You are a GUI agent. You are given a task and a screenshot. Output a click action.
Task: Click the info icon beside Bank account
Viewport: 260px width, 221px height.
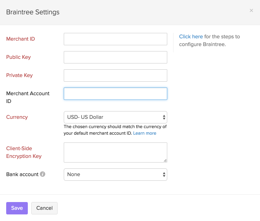point(42,175)
